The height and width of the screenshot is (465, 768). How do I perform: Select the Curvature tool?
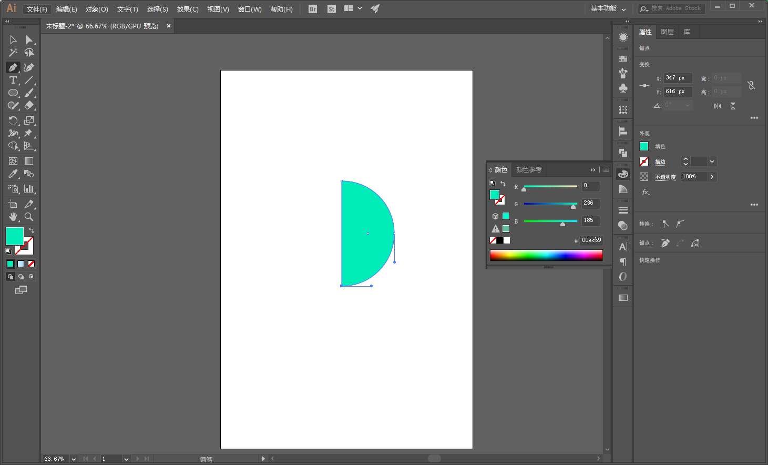pos(29,67)
